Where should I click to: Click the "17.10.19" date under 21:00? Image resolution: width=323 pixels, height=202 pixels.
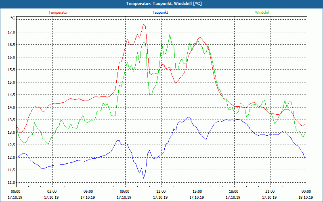pos(270,198)
